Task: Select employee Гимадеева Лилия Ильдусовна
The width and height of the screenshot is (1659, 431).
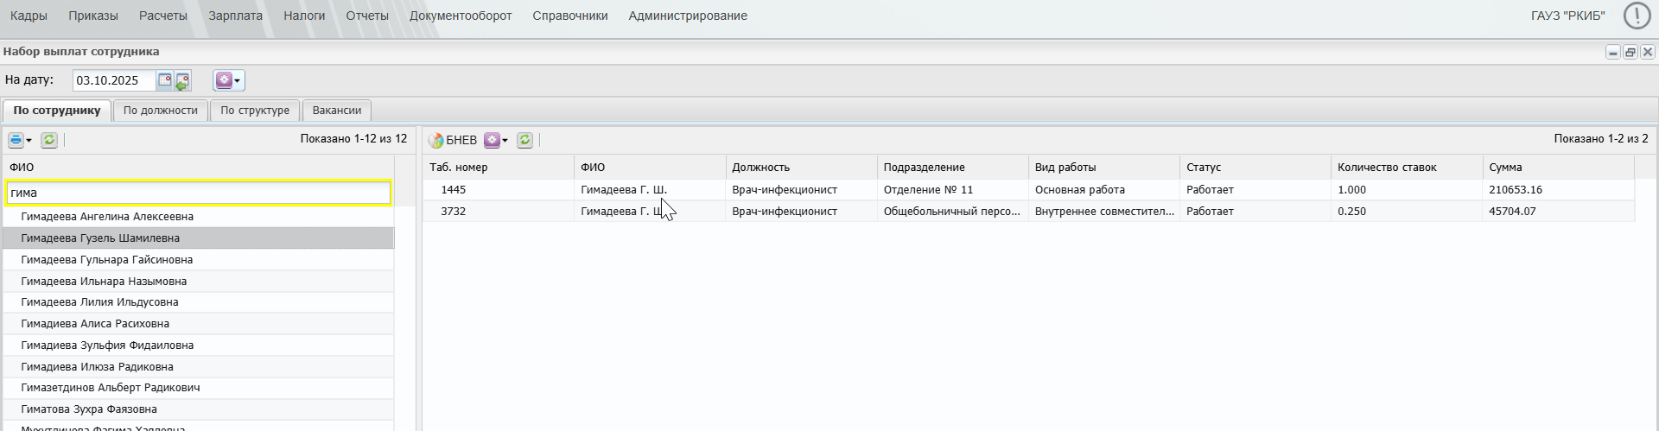Action: tap(99, 302)
